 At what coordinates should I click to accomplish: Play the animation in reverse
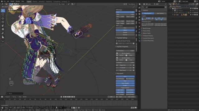pos(68,97)
